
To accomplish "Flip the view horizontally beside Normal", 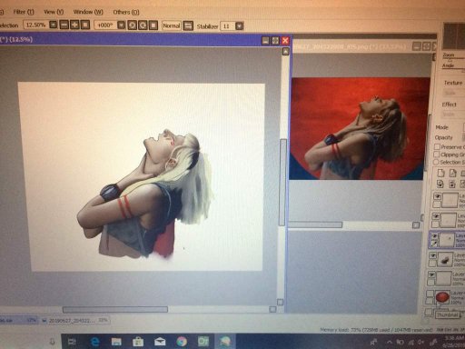I will tap(188, 25).
